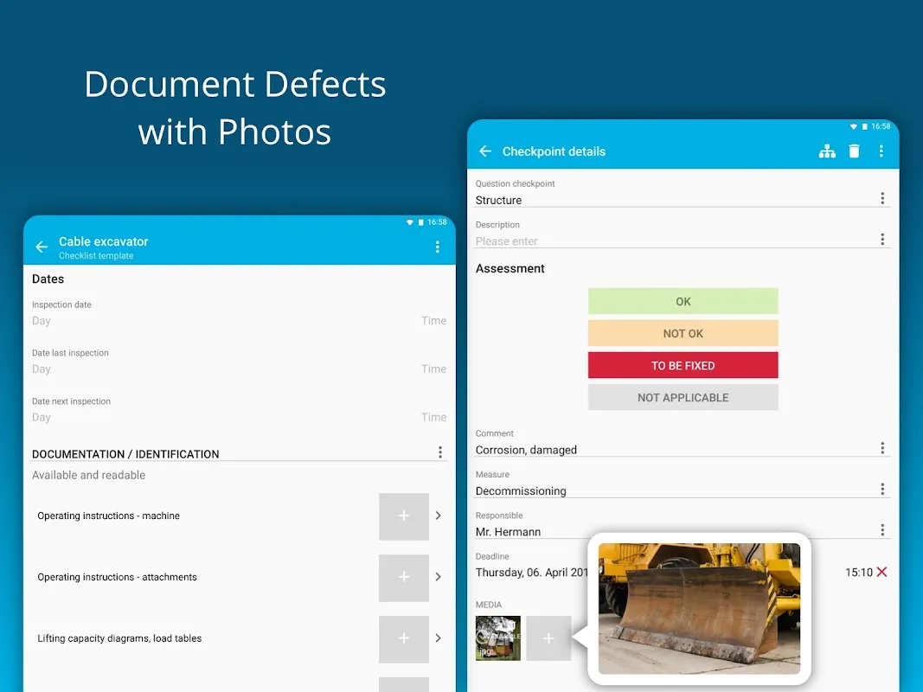Choose the TO BE FIXED assessment
This screenshot has height=692, width=923.
coord(683,365)
